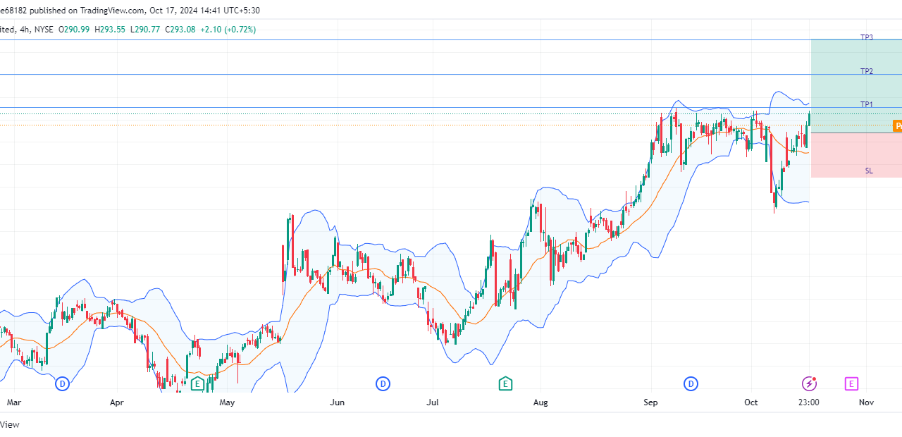This screenshot has height=437, width=902.
Task: Click the low price L290.77
Action: (144, 30)
